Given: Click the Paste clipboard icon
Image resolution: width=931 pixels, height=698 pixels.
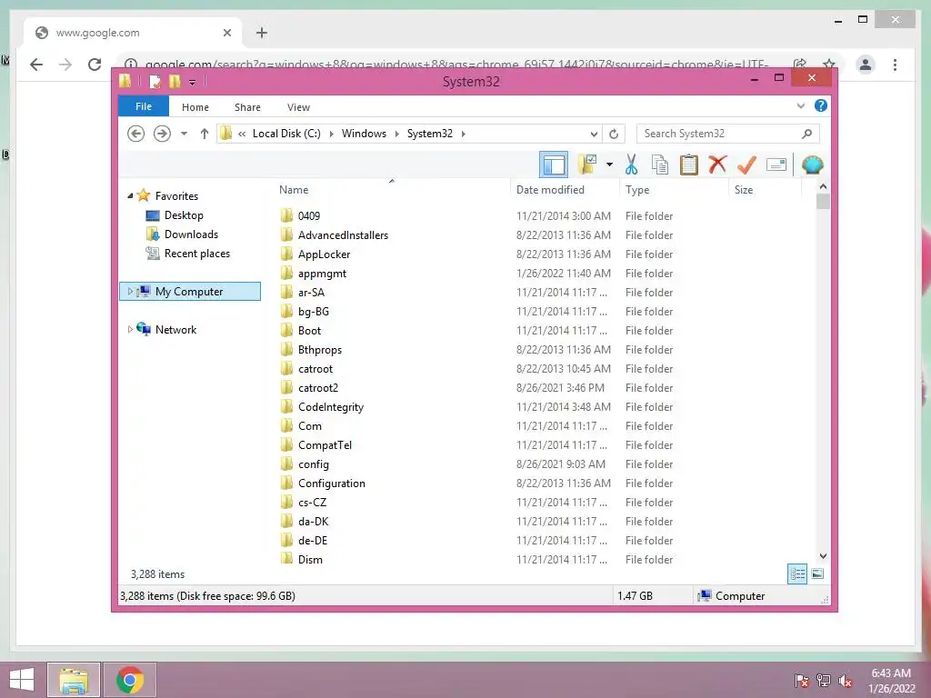Looking at the screenshot, I should [x=689, y=165].
